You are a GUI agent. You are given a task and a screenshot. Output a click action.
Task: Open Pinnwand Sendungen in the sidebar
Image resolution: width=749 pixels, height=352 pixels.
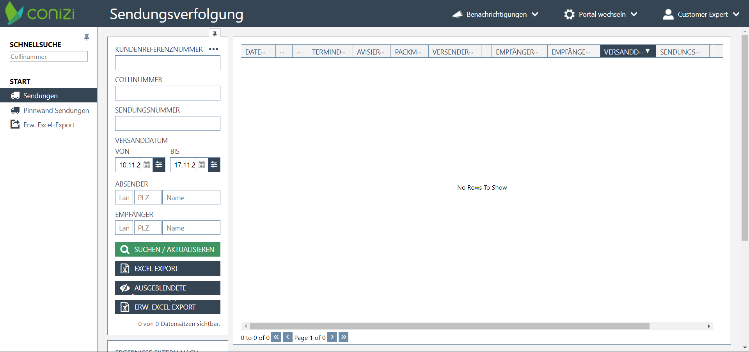(56, 111)
